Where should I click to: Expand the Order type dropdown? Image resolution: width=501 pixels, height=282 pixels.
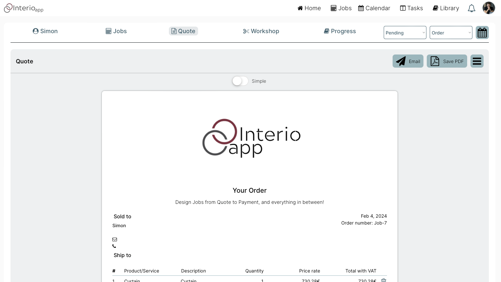point(451,33)
